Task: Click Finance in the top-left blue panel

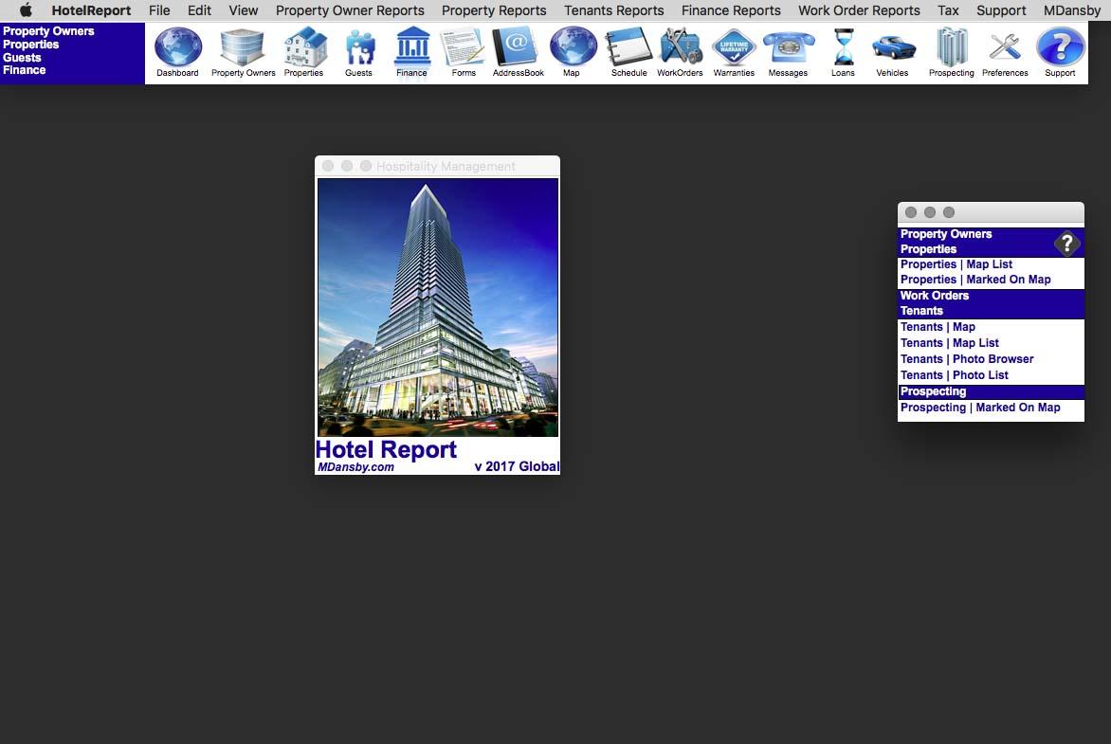Action: [x=24, y=70]
